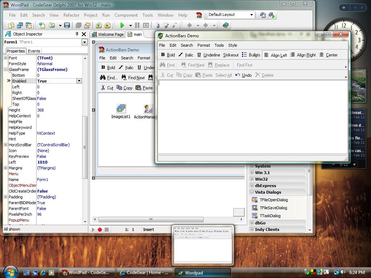Click the Set Debug Desktop icon
The image size is (371, 278).
click(272, 15)
